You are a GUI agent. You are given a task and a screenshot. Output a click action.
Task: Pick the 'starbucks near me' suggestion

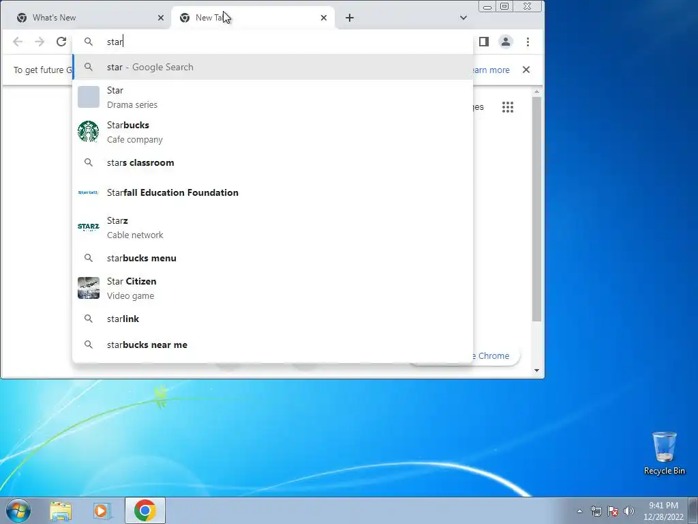[273, 345]
